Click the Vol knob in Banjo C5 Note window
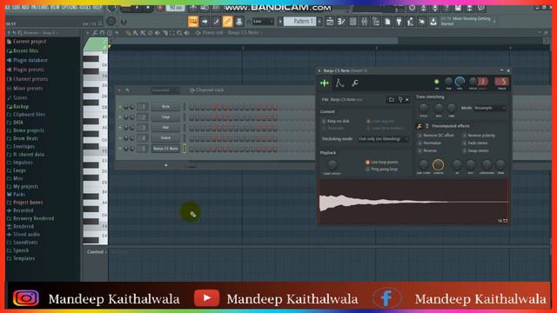This screenshot has width=557, height=313. tap(460, 82)
